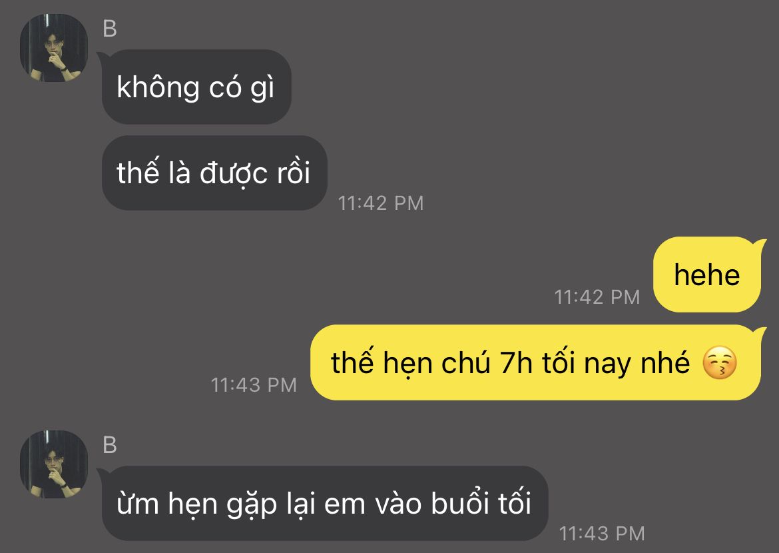
Task: Click the 11:42 PM timestamp beside "hehe"
Action: click(x=597, y=297)
